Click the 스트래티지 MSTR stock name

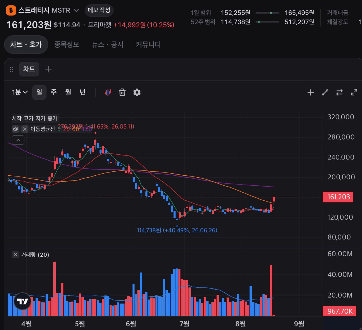[44, 10]
